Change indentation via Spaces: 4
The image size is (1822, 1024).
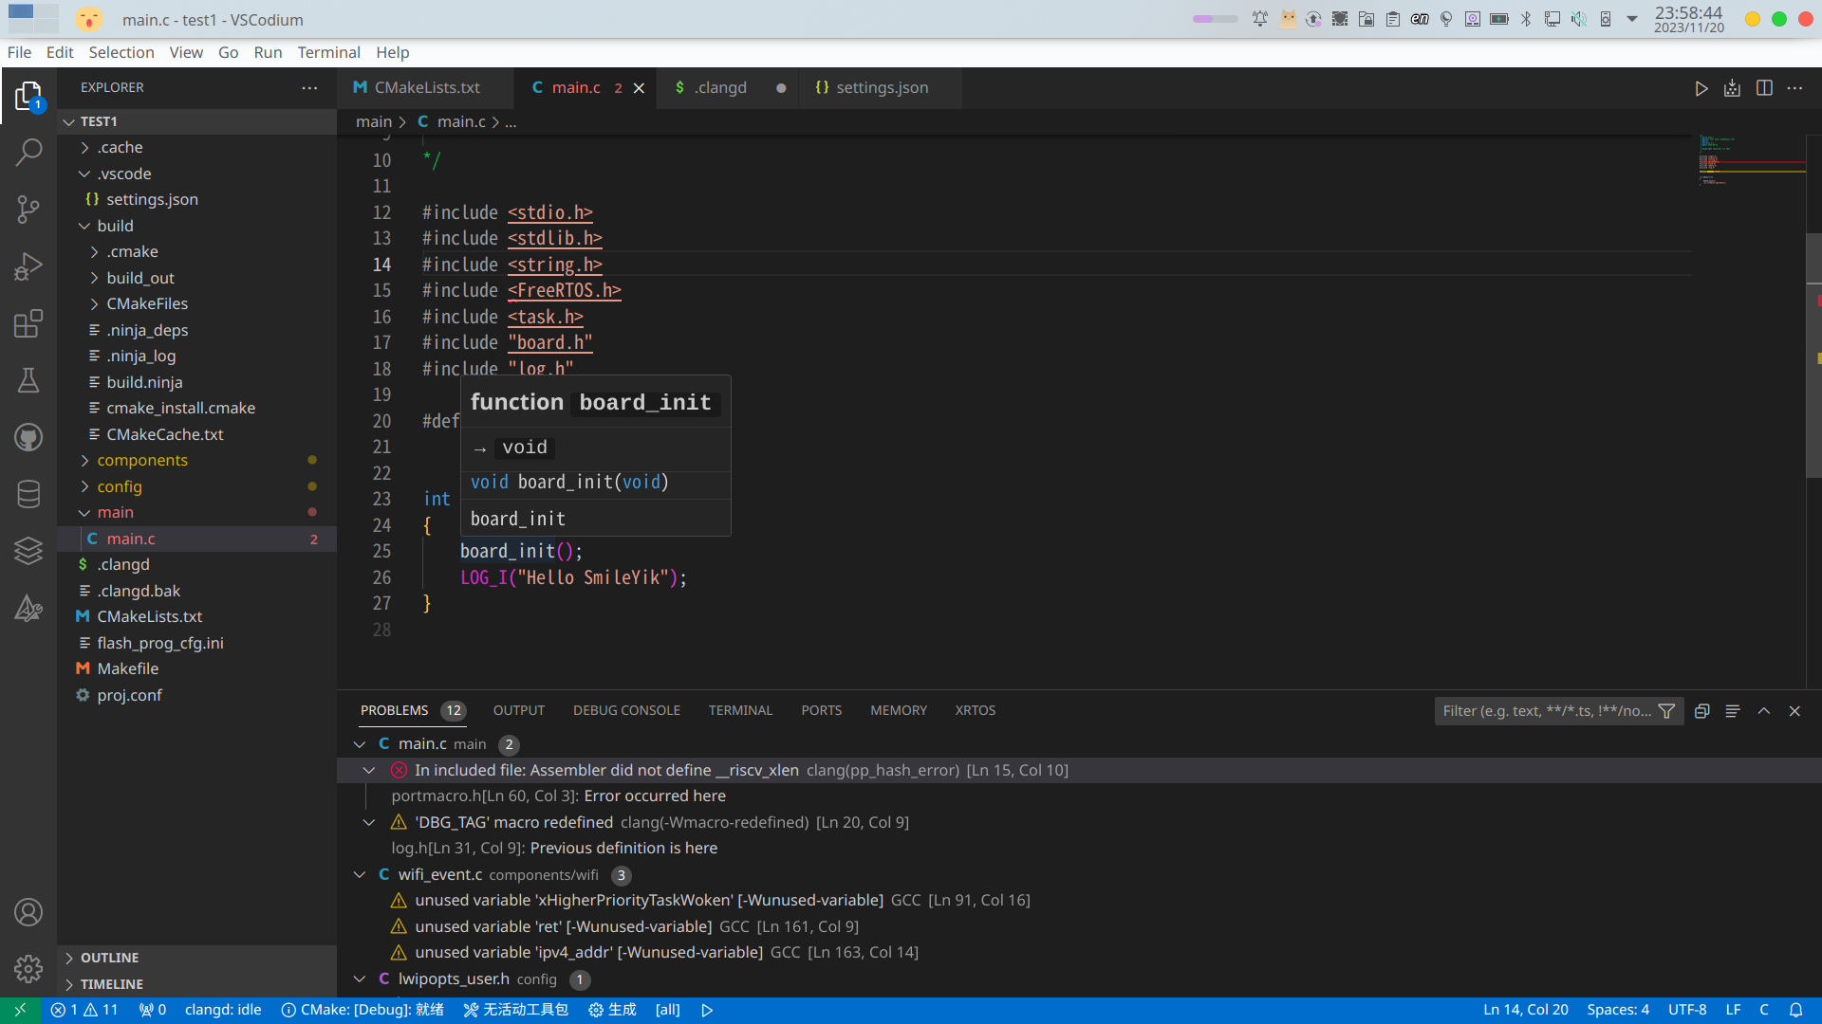[1618, 1011]
